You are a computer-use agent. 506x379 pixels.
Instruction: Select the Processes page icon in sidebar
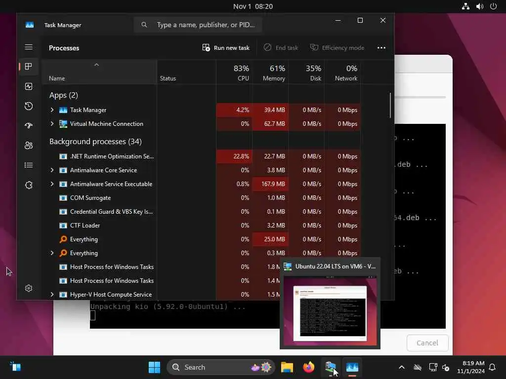pyautogui.click(x=29, y=67)
